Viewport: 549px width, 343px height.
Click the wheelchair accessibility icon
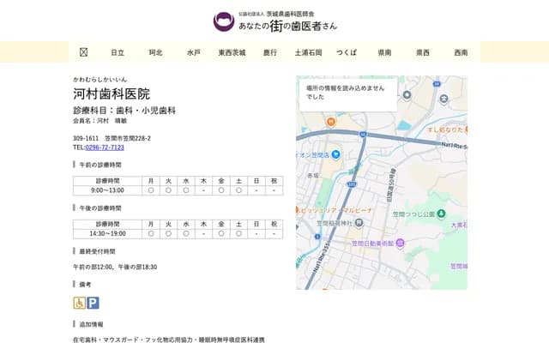point(79,303)
